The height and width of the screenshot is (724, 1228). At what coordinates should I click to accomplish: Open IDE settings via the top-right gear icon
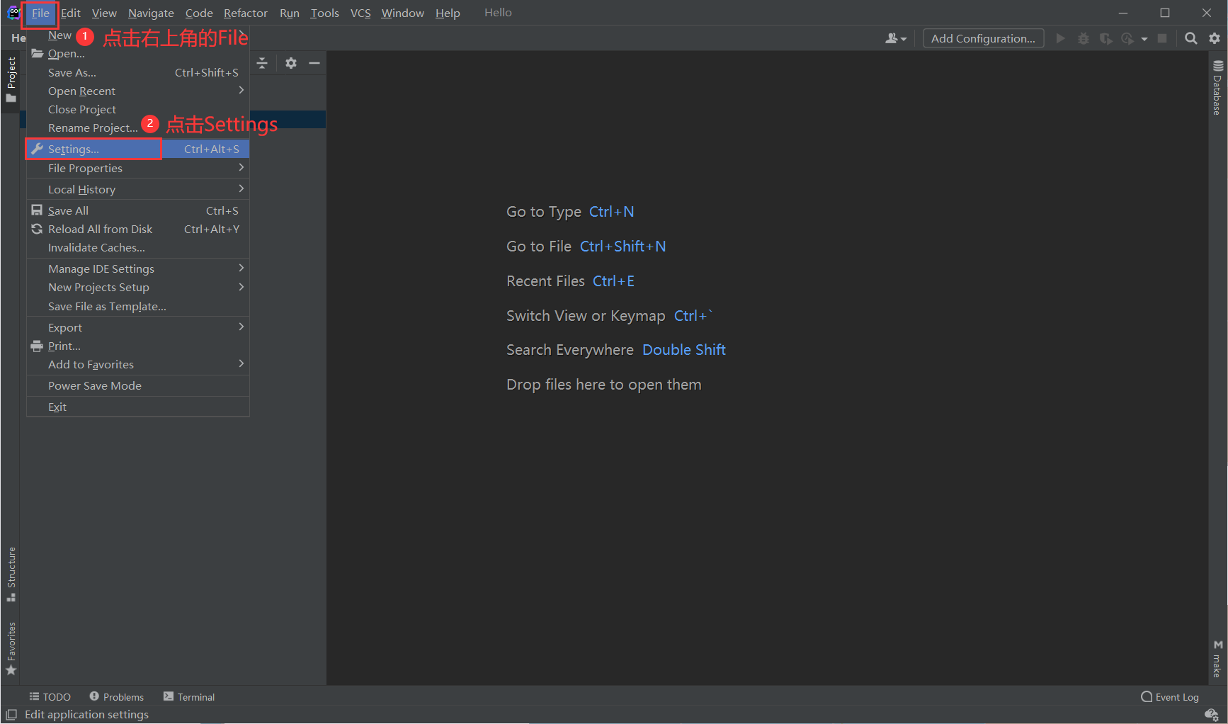pos(1215,38)
